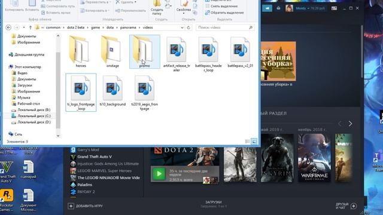Image resolution: width=383 pixels, height=215 pixels.
Task: Navigate to 'panorama' breadcrumb
Action: 128,27
